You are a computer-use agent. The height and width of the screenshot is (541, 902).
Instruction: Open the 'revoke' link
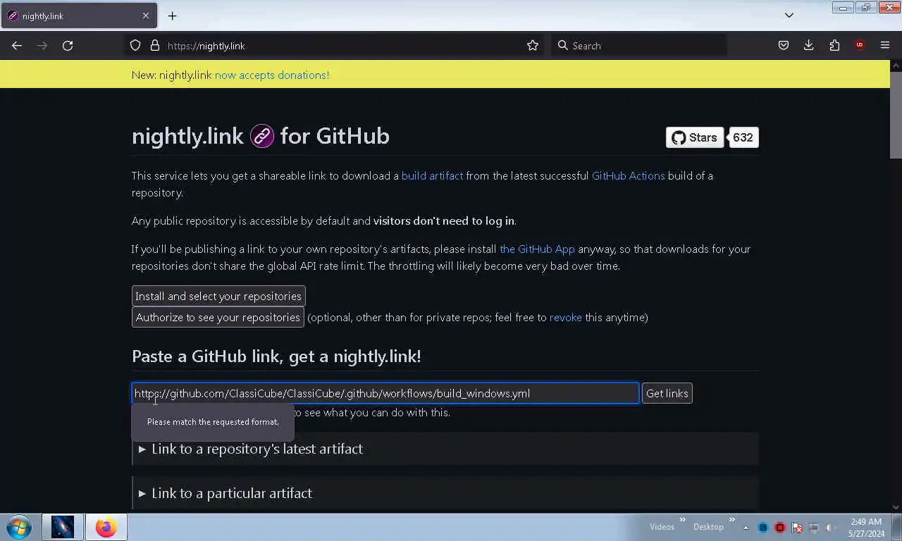[566, 318]
